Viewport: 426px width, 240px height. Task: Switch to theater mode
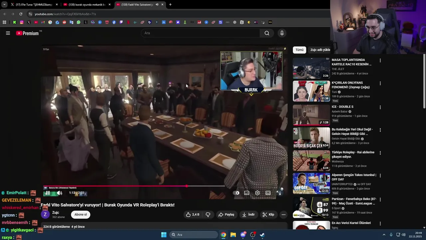(268, 193)
